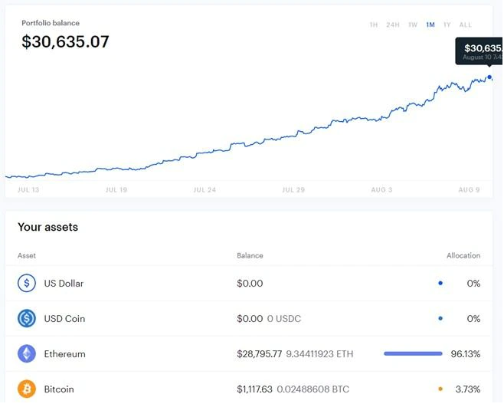Click the USD Coin allocation dot
Image resolution: width=504 pixels, height=417 pixels.
pos(440,319)
